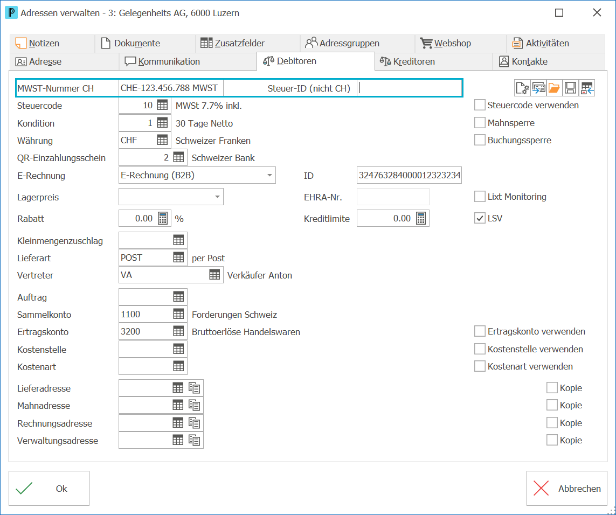Click the Kostenstelle lookup table icon
The height and width of the screenshot is (515, 616).
(x=178, y=349)
